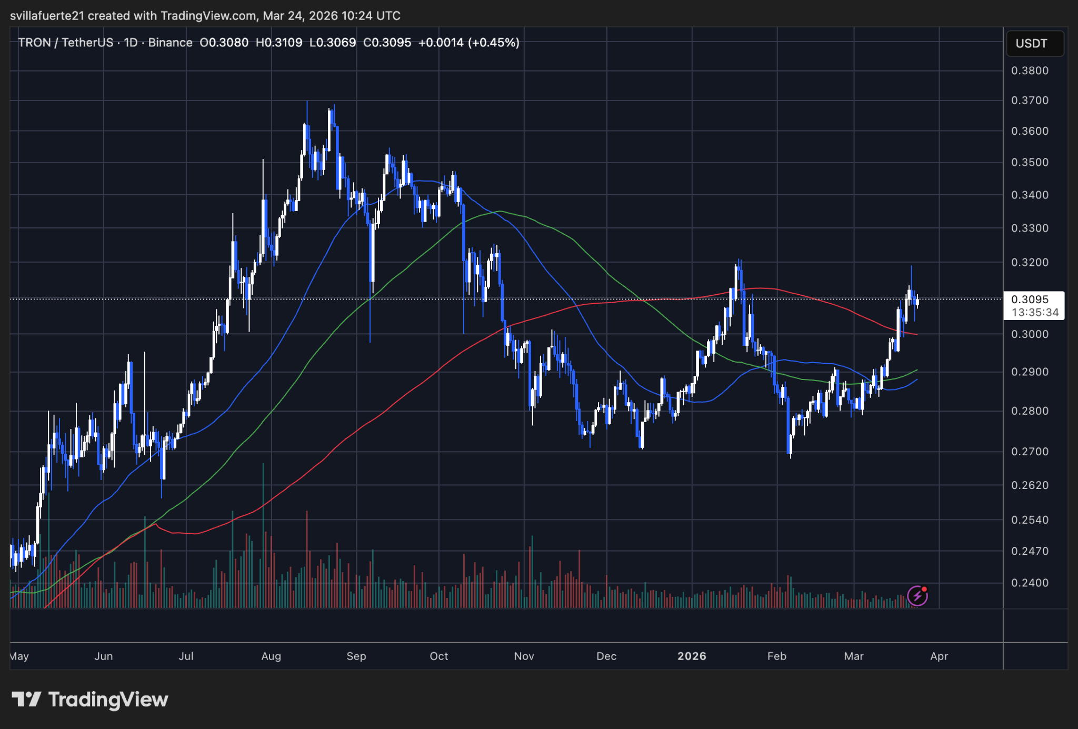1078x729 pixels.
Task: Click the 0.3000 level on price scale
Action: tap(1030, 334)
